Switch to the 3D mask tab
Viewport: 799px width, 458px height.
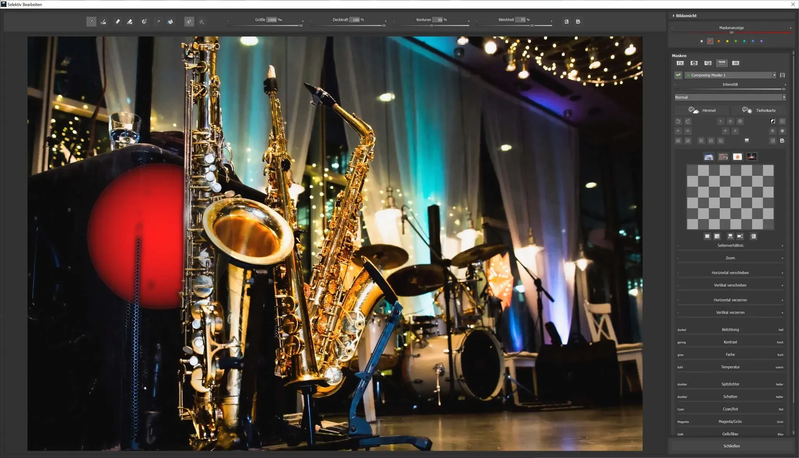point(735,63)
